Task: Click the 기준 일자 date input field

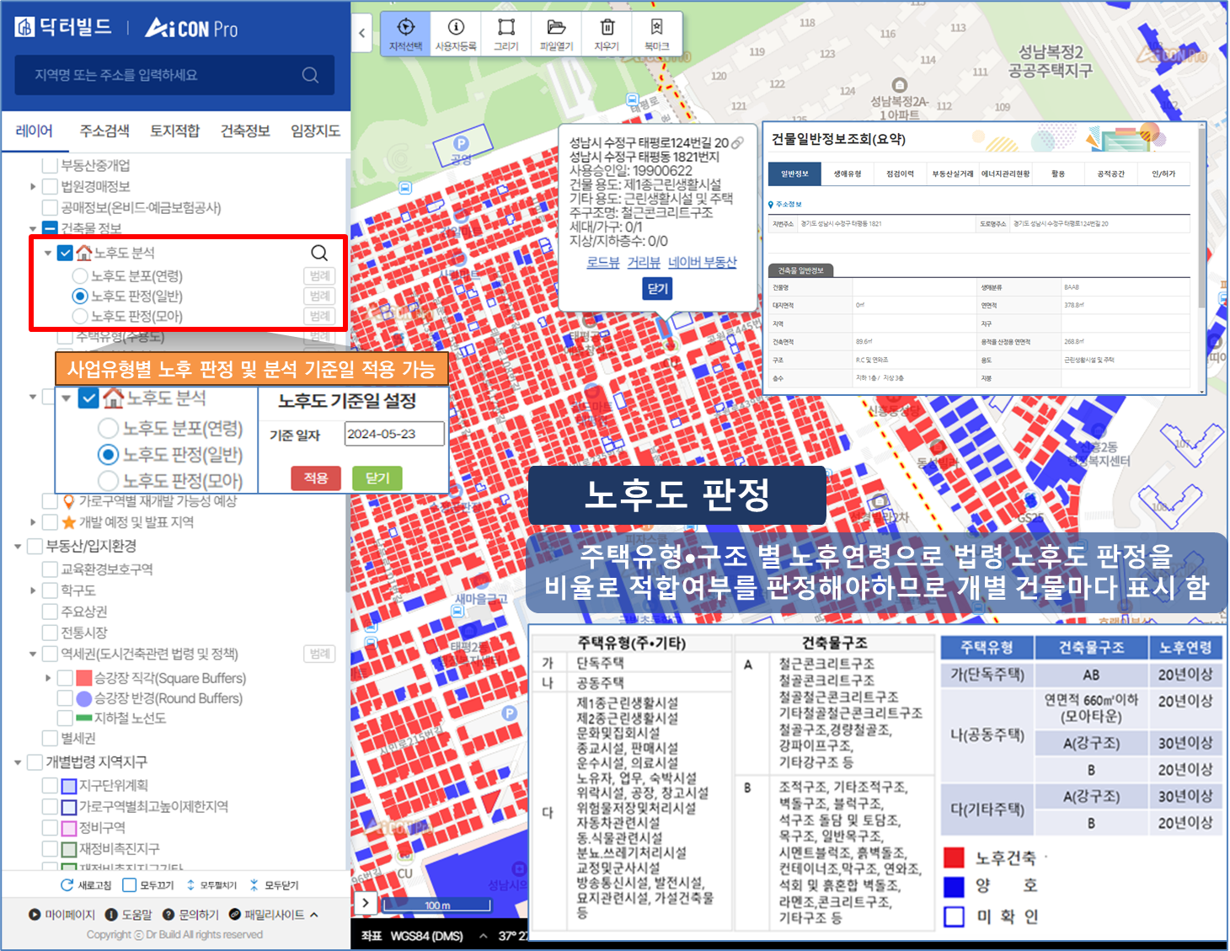Action: [393, 434]
